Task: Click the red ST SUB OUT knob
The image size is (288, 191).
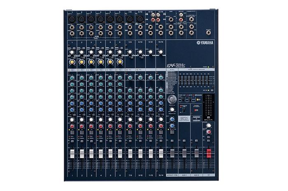Action: click(209, 132)
